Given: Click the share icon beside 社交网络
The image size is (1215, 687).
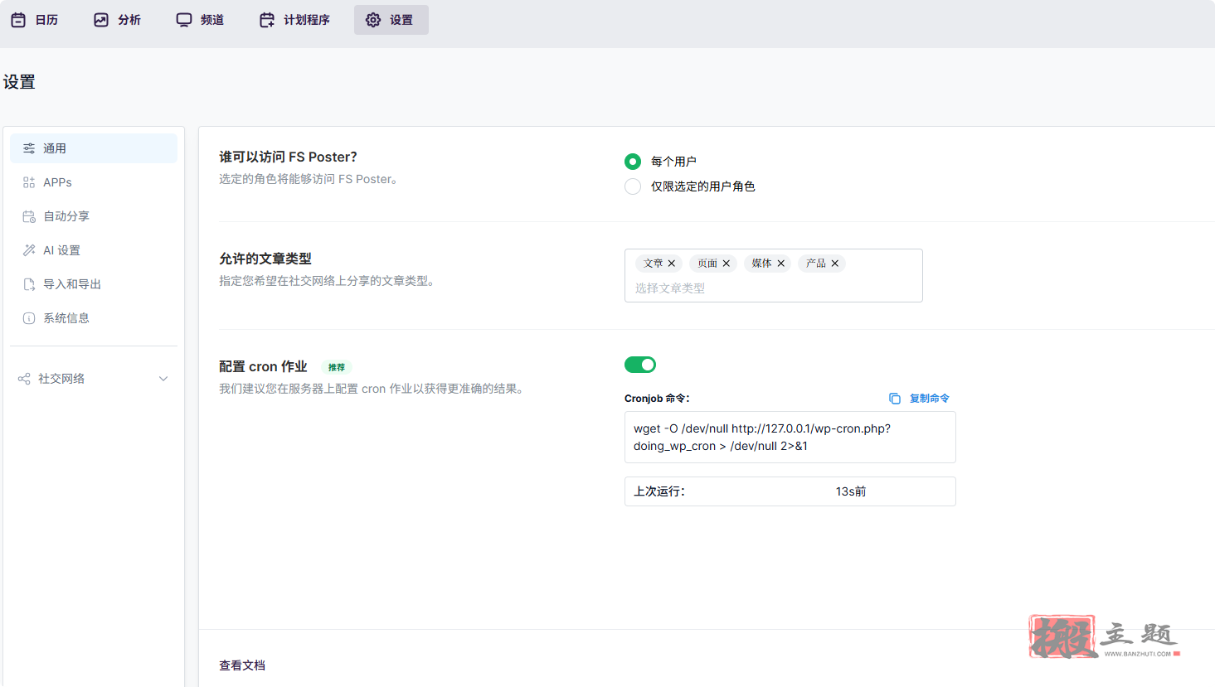Looking at the screenshot, I should click(24, 379).
